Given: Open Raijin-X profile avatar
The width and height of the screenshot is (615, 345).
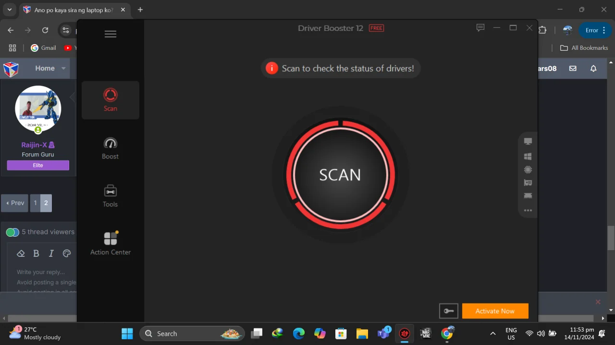Looking at the screenshot, I should pyautogui.click(x=38, y=109).
